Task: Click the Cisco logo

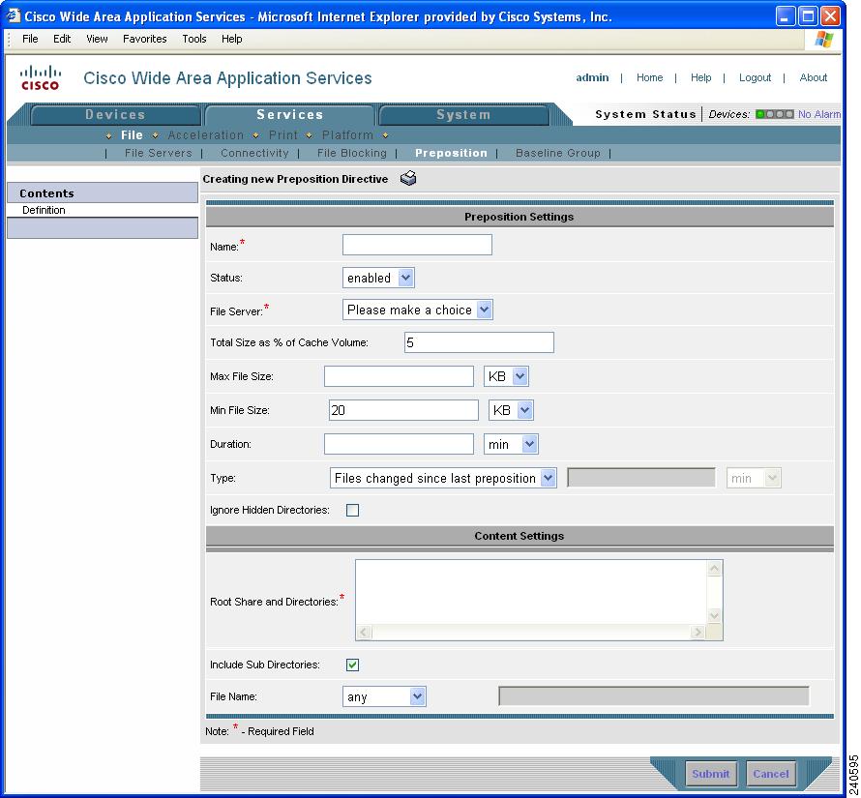Action: tap(40, 77)
